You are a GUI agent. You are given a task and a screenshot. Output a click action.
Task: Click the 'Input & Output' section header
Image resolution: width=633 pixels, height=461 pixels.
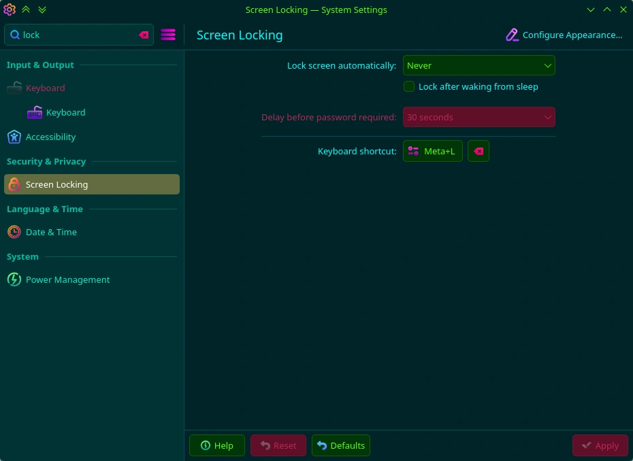coord(40,65)
